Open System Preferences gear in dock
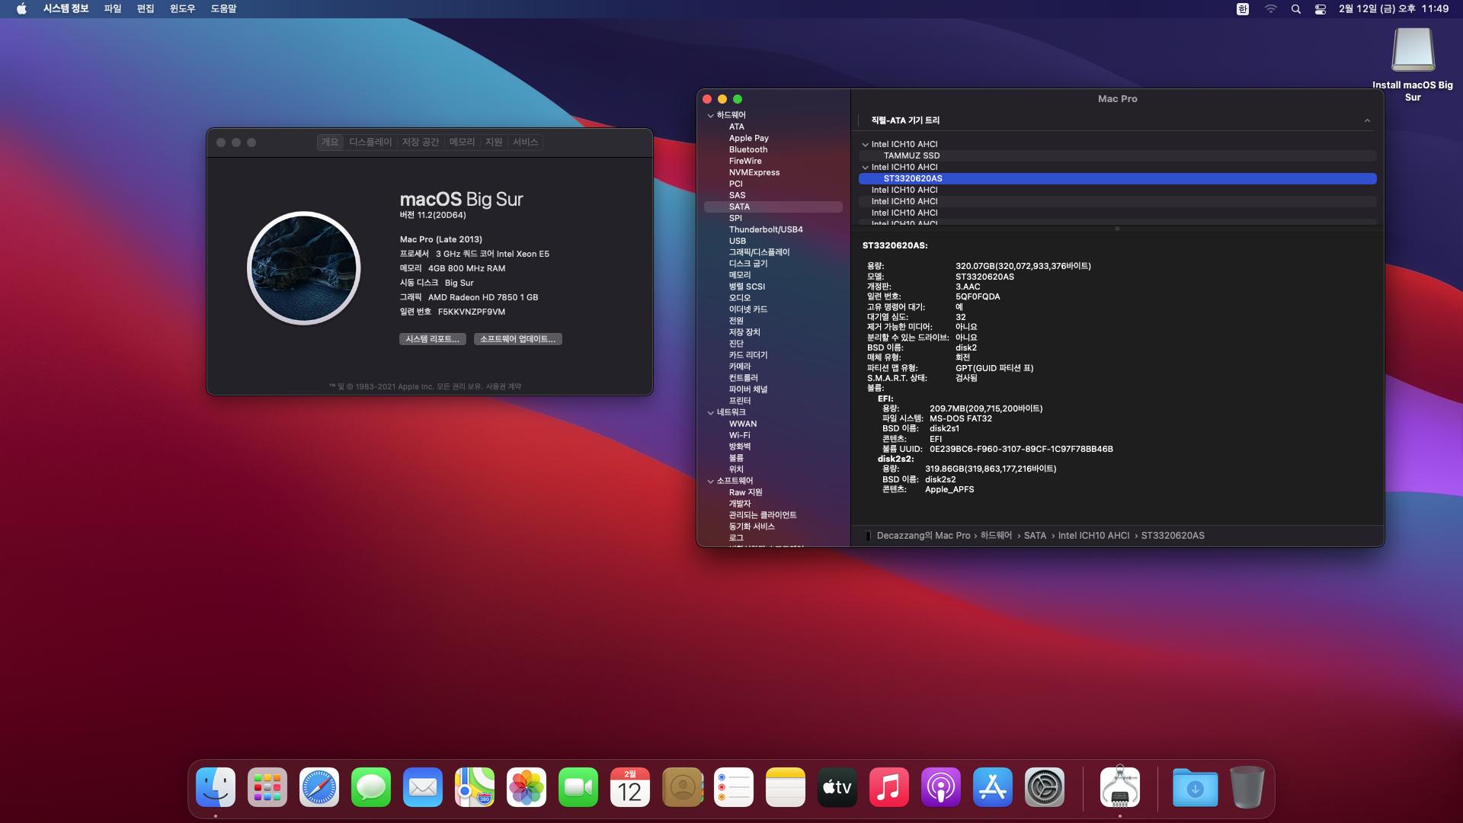 1045,787
